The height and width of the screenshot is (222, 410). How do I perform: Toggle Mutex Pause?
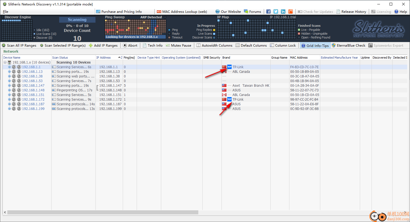[x=179, y=45]
